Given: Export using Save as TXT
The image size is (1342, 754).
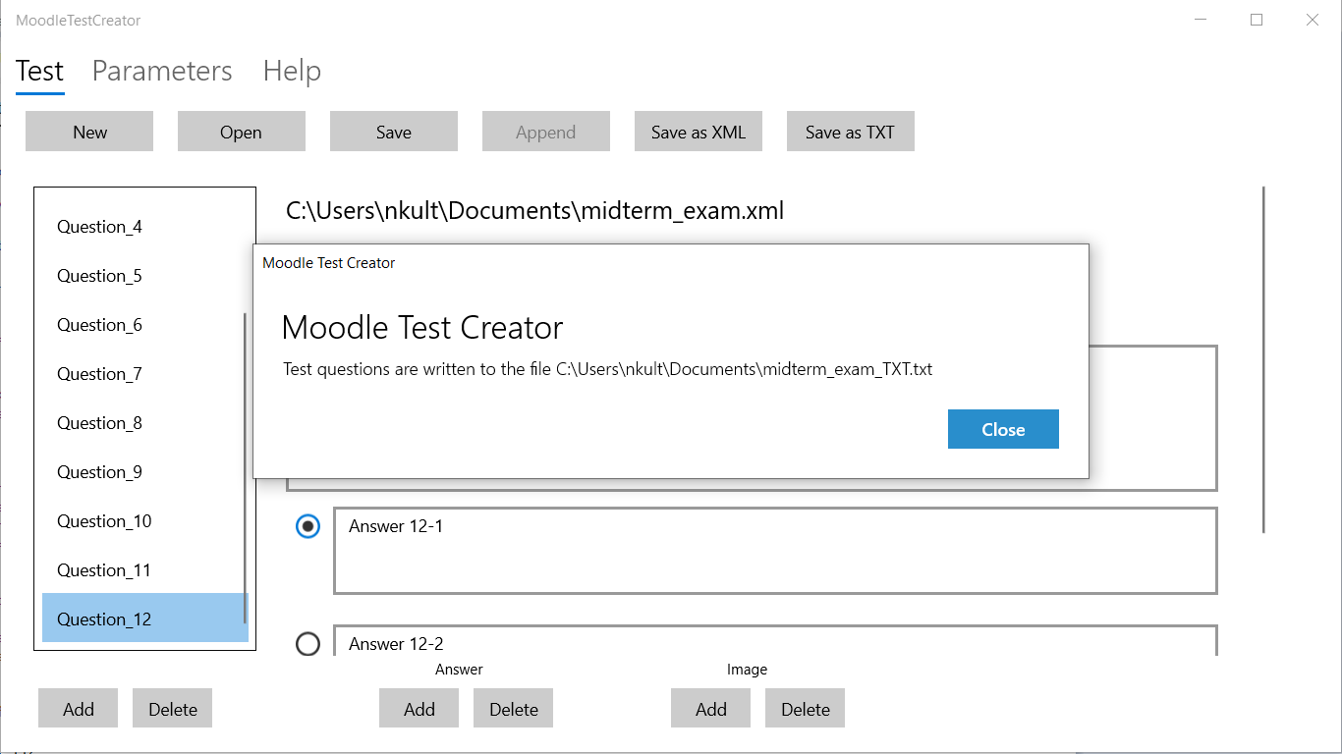Looking at the screenshot, I should [850, 133].
